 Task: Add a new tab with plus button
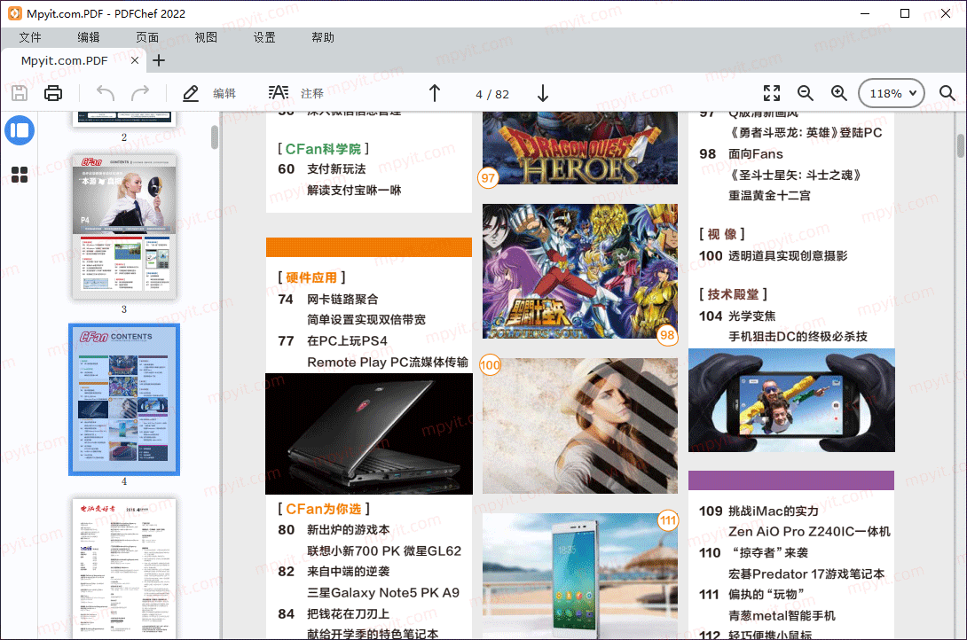(x=159, y=60)
